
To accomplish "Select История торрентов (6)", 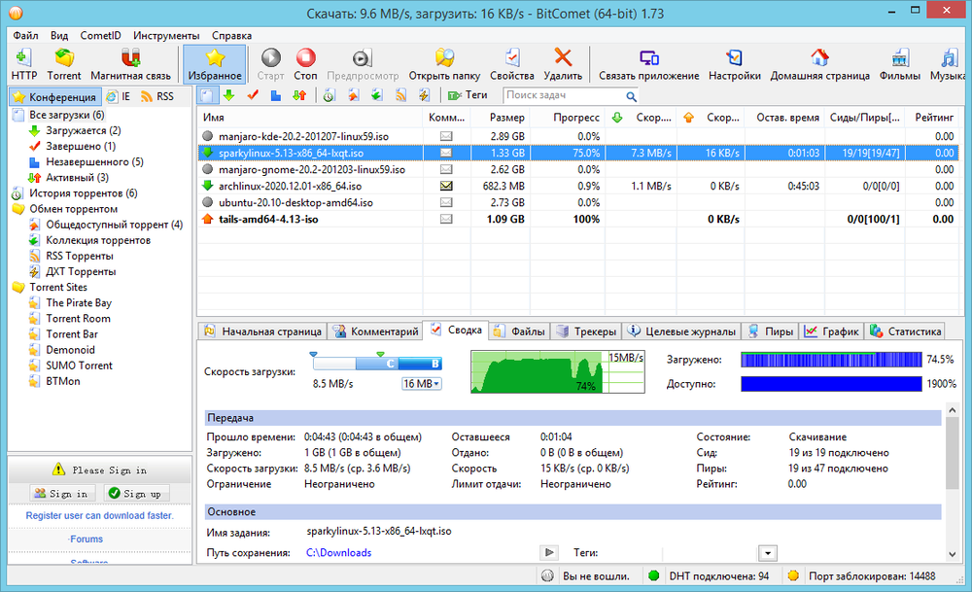I will (x=83, y=192).
